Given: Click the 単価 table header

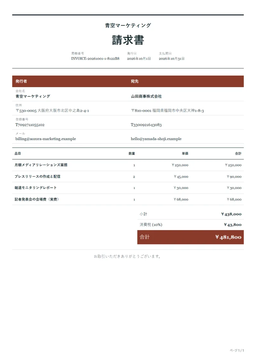Looking at the screenshot, I should click(185, 153).
